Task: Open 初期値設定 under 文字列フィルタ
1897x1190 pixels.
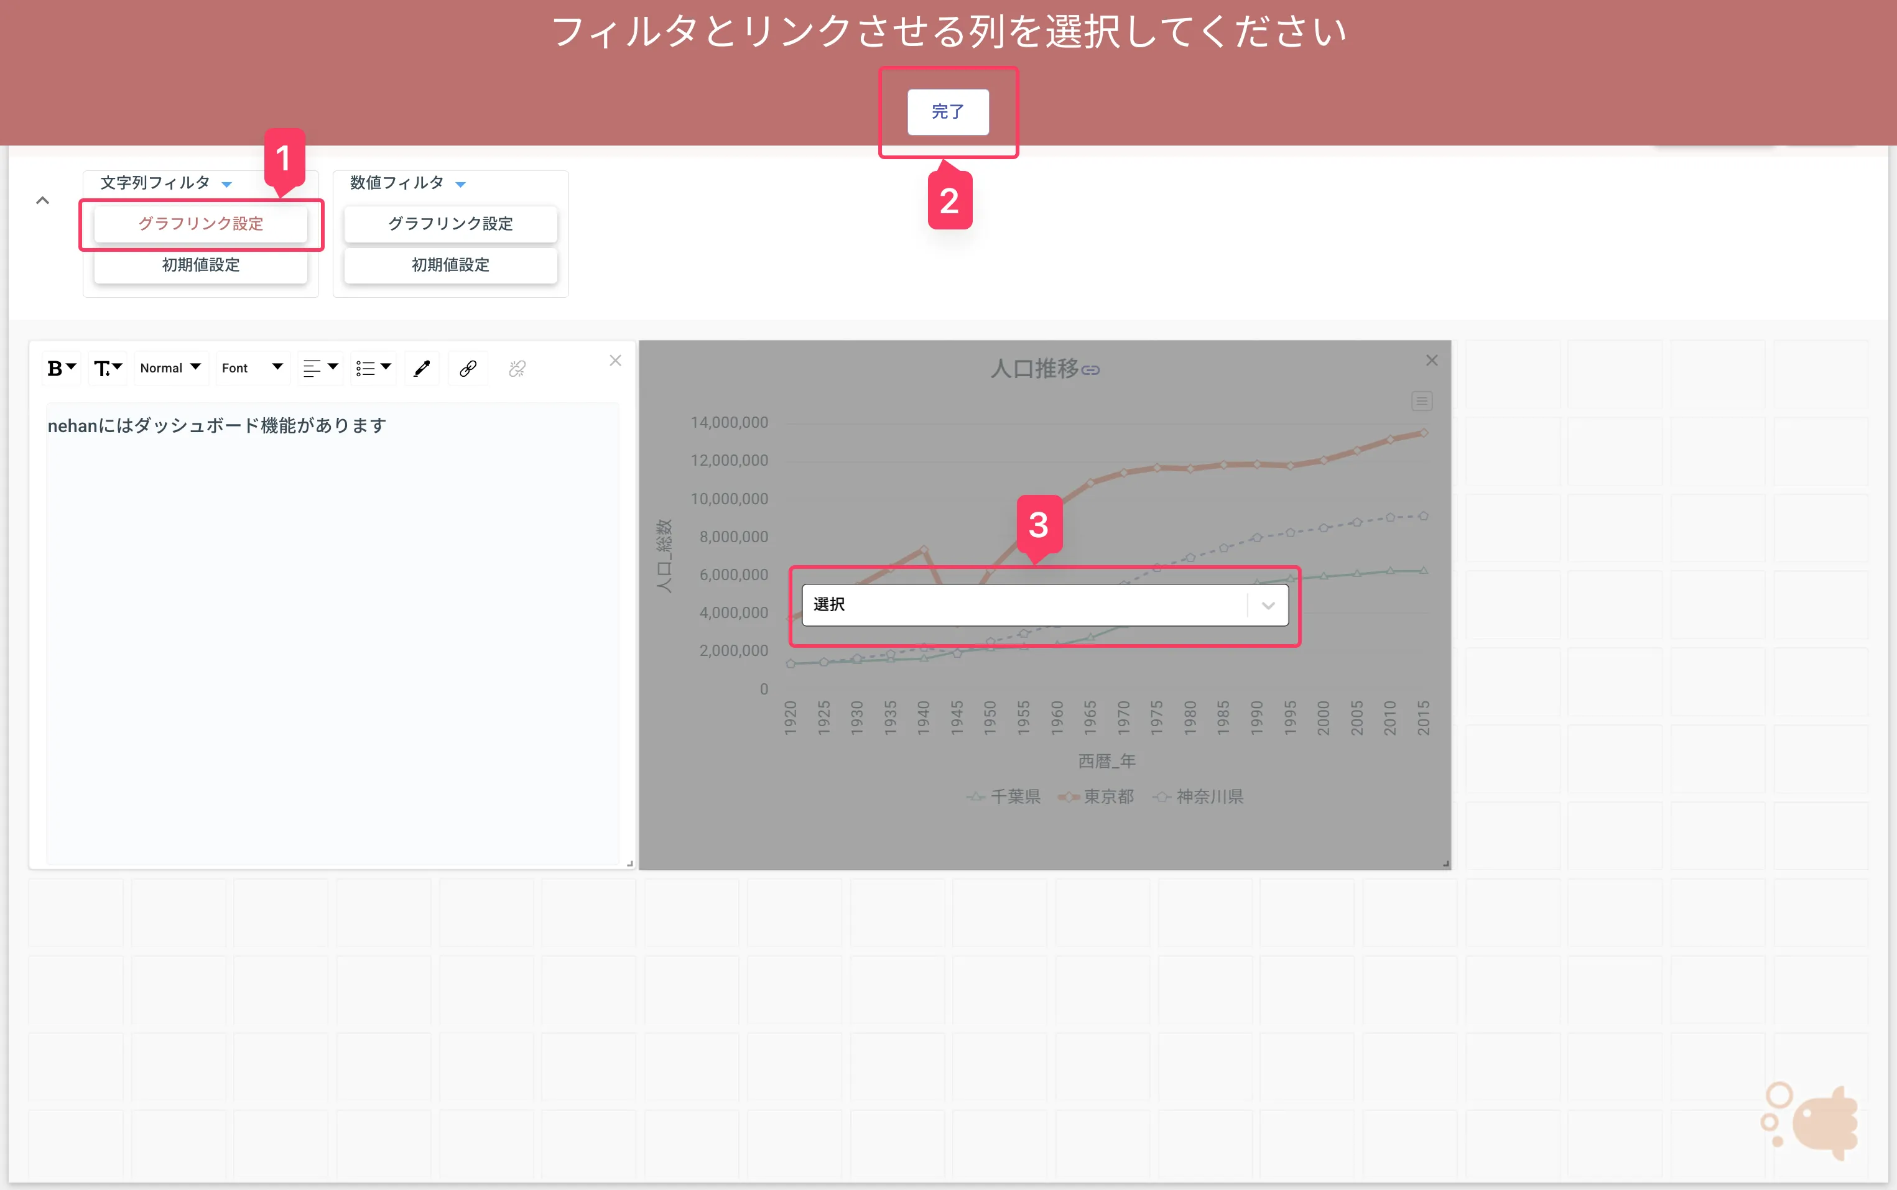Action: (201, 265)
